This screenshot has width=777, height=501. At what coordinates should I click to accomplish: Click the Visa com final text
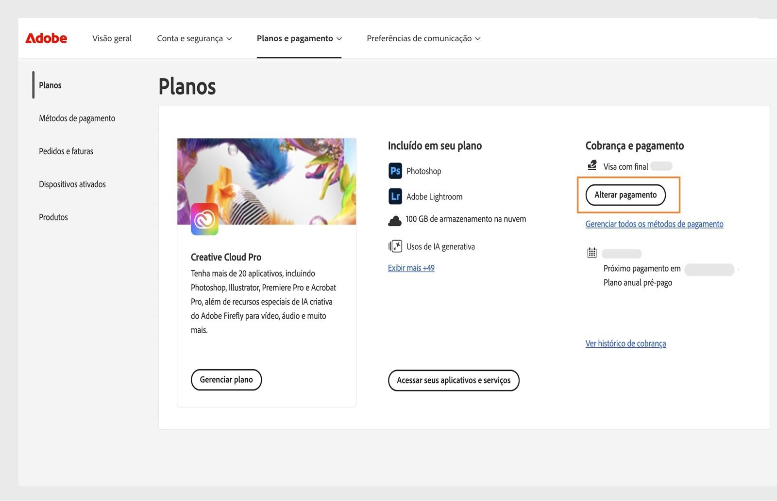(x=625, y=166)
